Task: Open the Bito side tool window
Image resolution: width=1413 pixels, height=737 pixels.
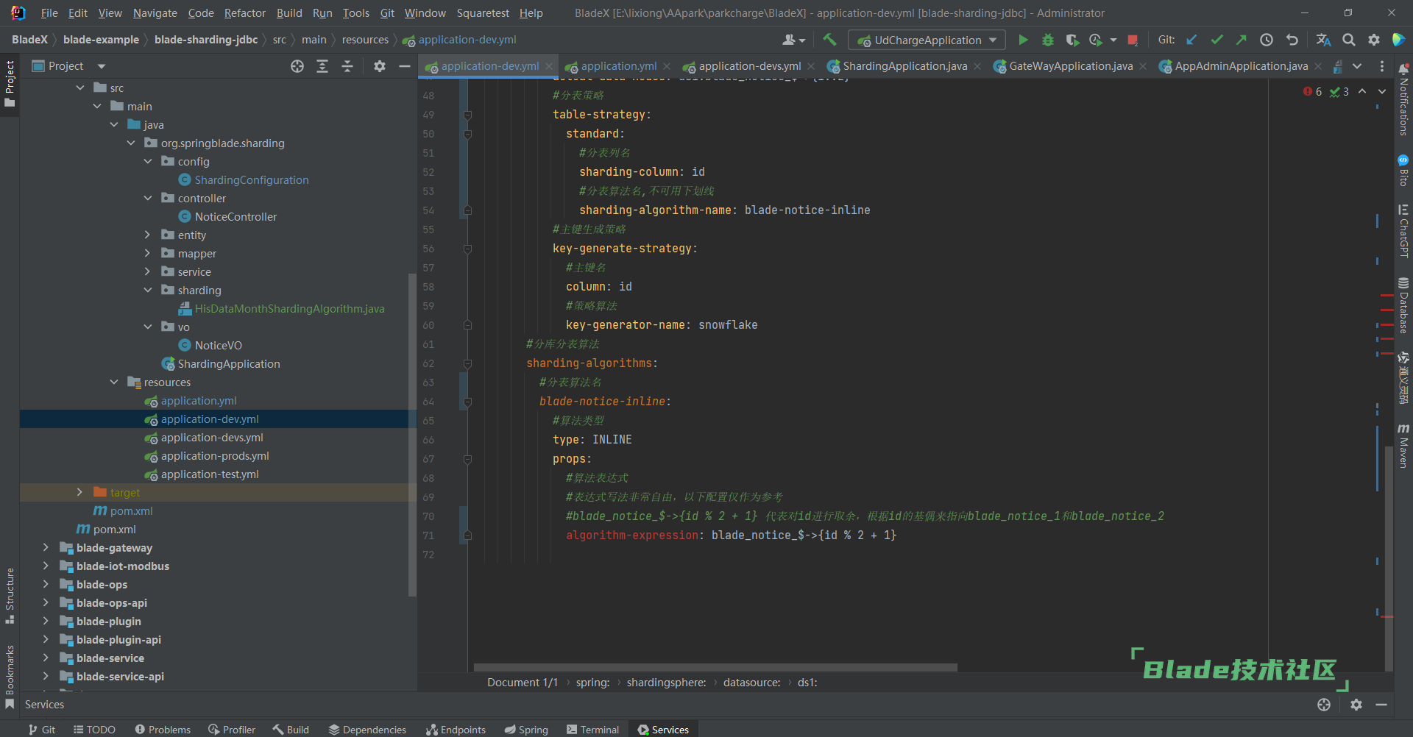Action: point(1403,171)
